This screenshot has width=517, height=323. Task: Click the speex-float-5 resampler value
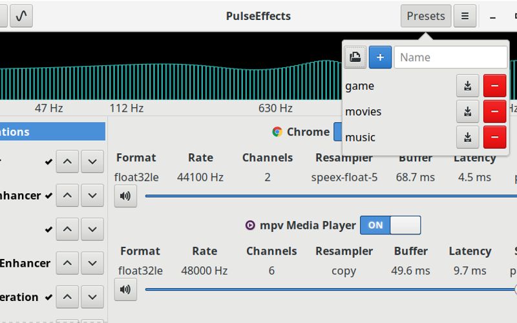click(x=344, y=177)
